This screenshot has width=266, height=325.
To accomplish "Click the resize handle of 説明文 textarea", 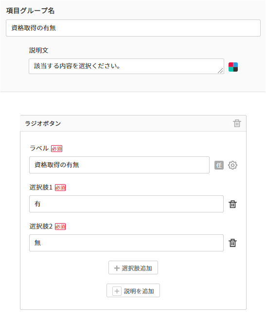I will (x=220, y=71).
